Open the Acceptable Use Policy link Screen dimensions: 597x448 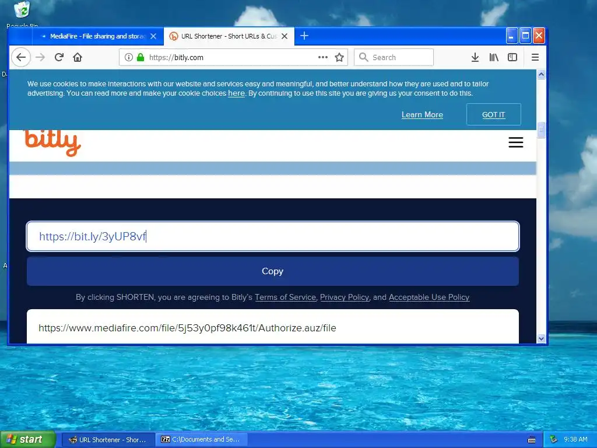point(429,297)
